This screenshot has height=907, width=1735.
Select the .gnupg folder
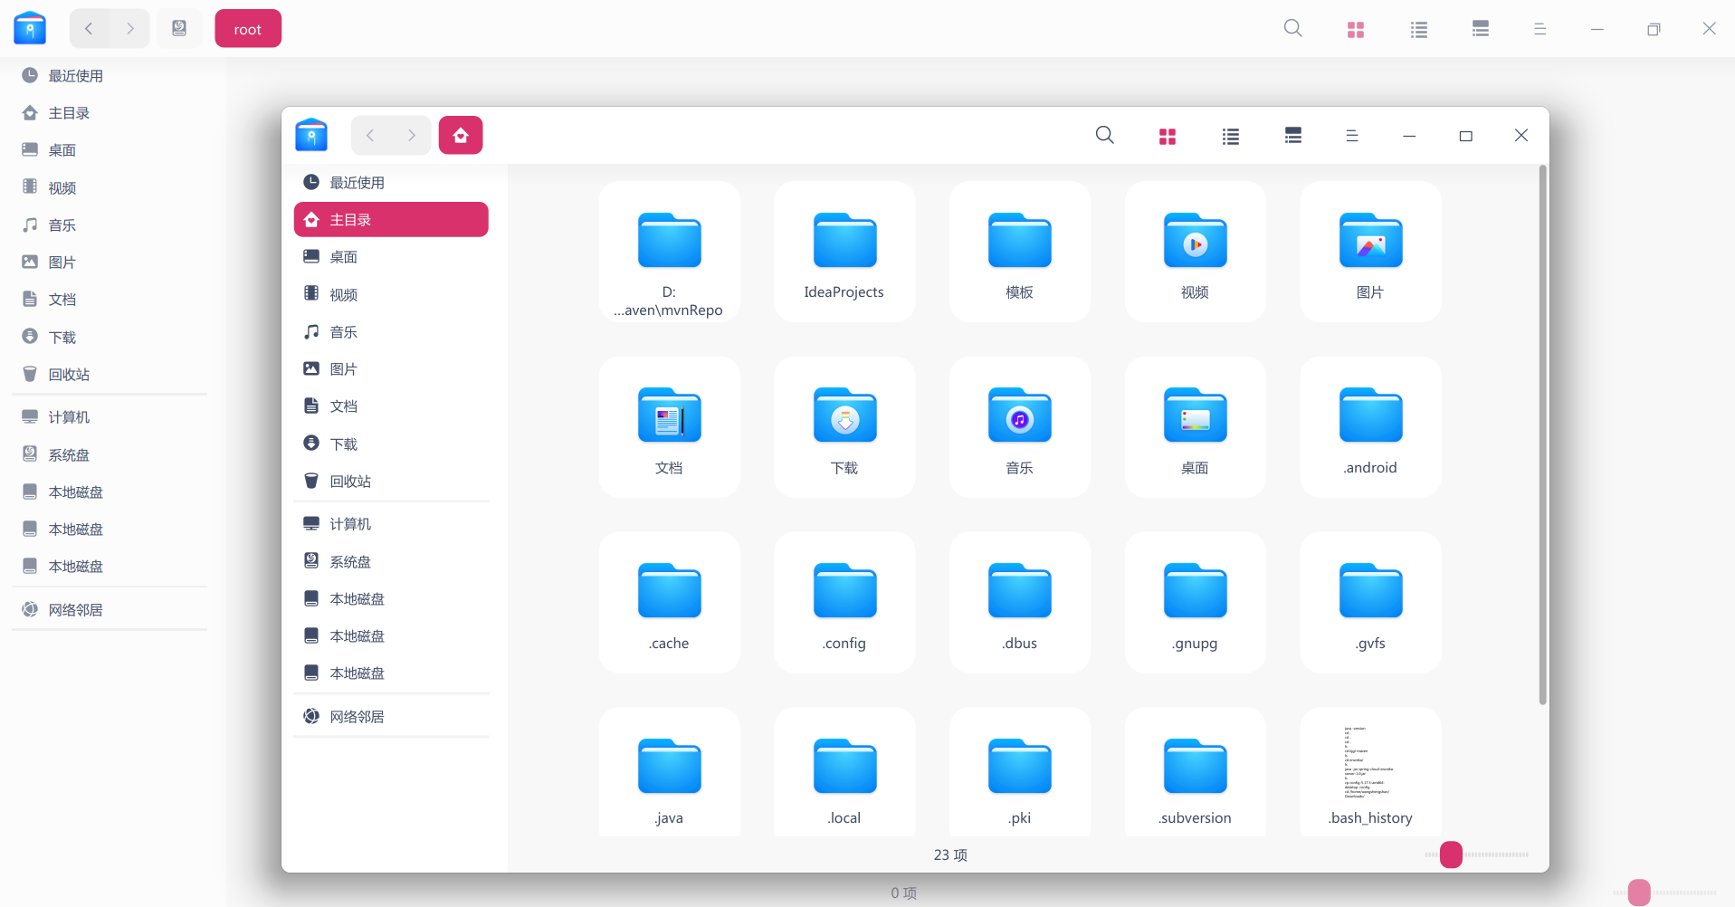[x=1196, y=603]
